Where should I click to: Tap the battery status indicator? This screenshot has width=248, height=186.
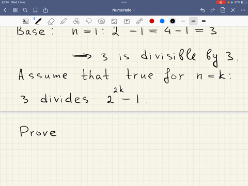click(x=244, y=2)
